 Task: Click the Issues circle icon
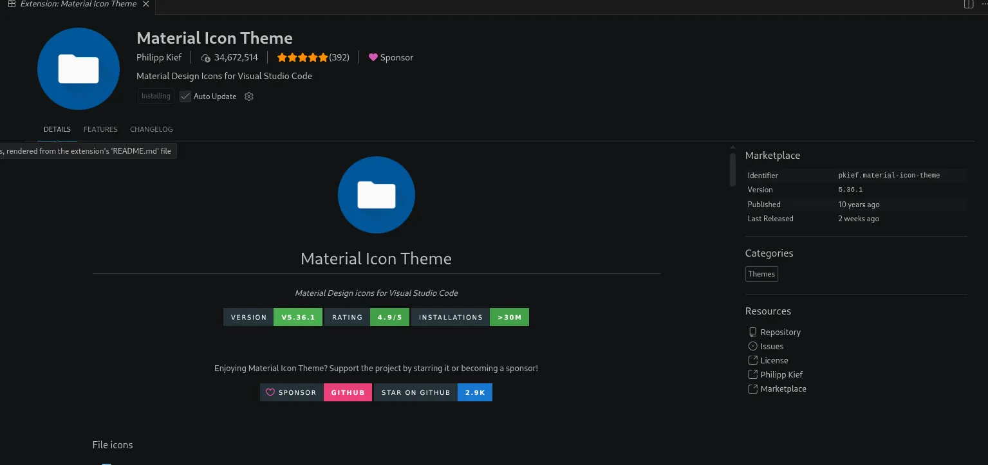coord(752,347)
